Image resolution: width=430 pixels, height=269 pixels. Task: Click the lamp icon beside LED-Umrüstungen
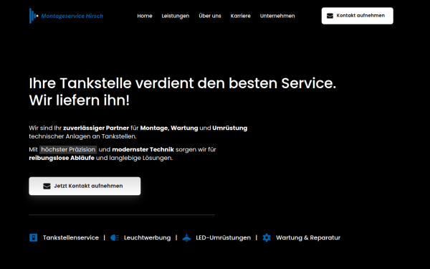click(186, 237)
